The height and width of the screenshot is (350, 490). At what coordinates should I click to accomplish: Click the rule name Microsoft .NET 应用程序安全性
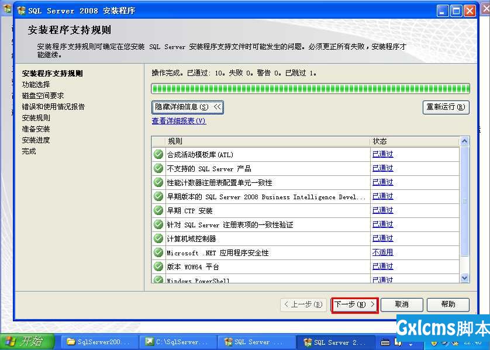(218, 253)
